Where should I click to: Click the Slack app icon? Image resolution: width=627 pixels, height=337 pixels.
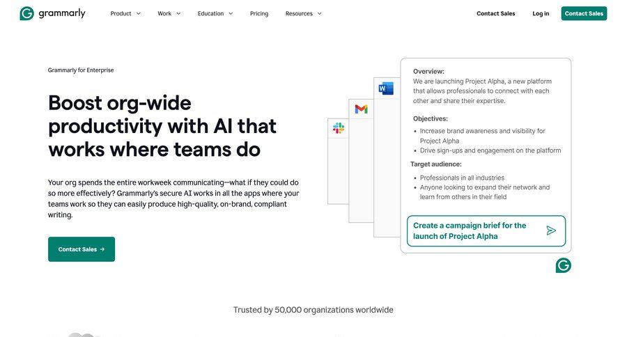tap(339, 128)
